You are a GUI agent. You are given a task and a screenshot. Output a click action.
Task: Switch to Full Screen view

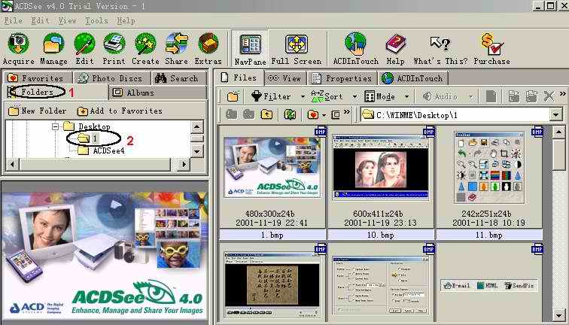(x=296, y=49)
